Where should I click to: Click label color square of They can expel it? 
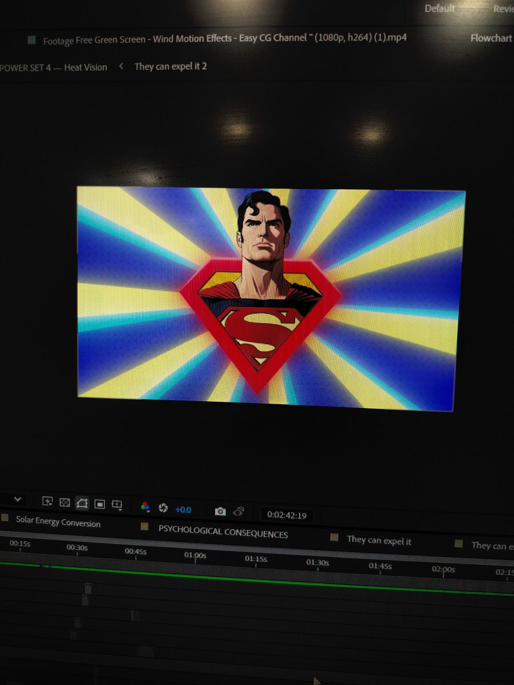[x=335, y=538]
